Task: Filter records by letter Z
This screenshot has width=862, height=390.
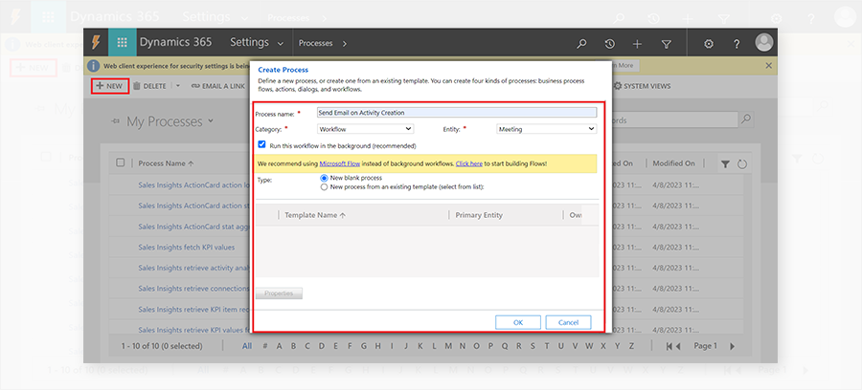Action: 632,346
